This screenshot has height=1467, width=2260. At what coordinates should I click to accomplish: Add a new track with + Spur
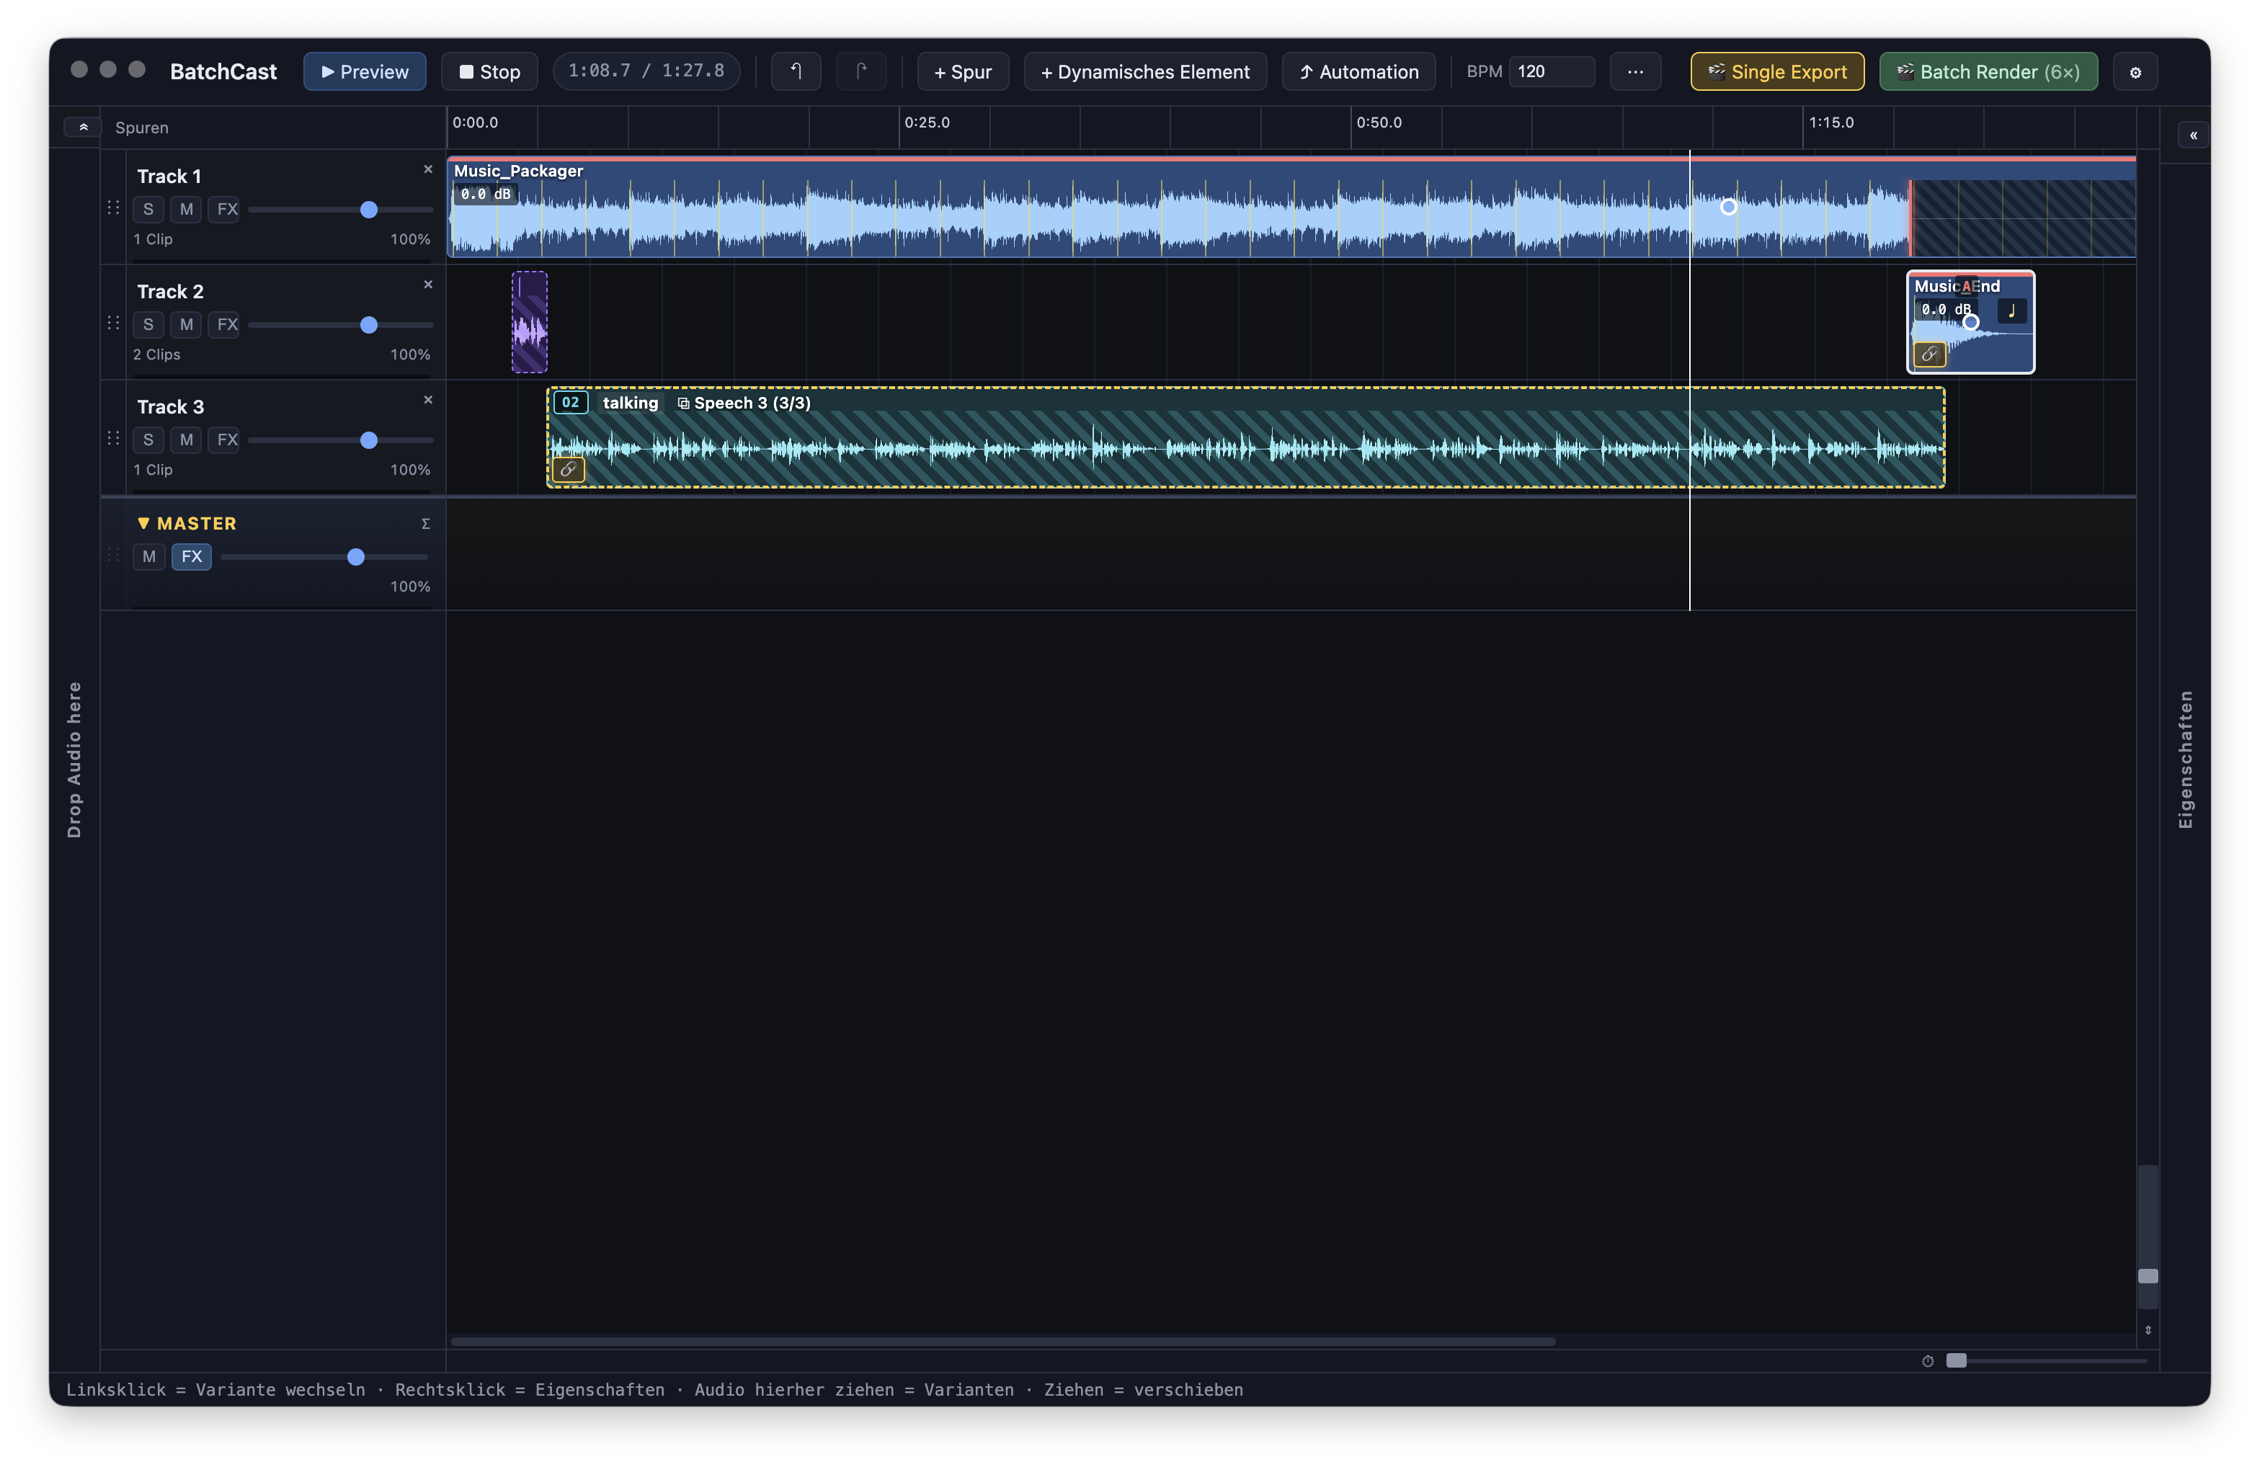(963, 71)
